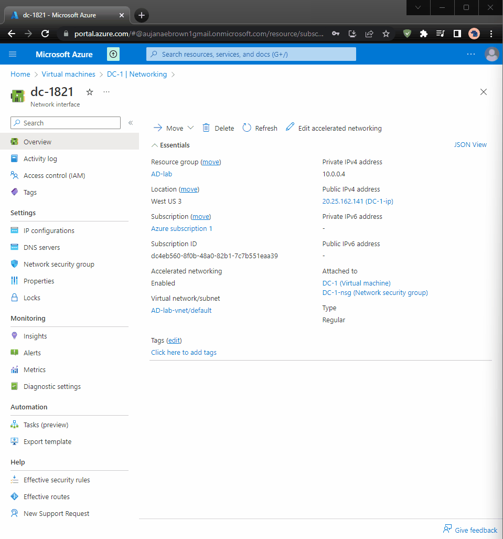Open DC-1-nsg (Network security group) link

pos(375,292)
